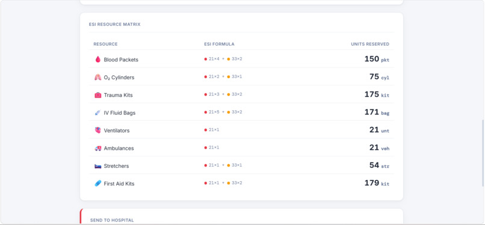Viewport: 485px width, 225px height.
Task: Select the Ambulances resource name
Action: point(119,149)
